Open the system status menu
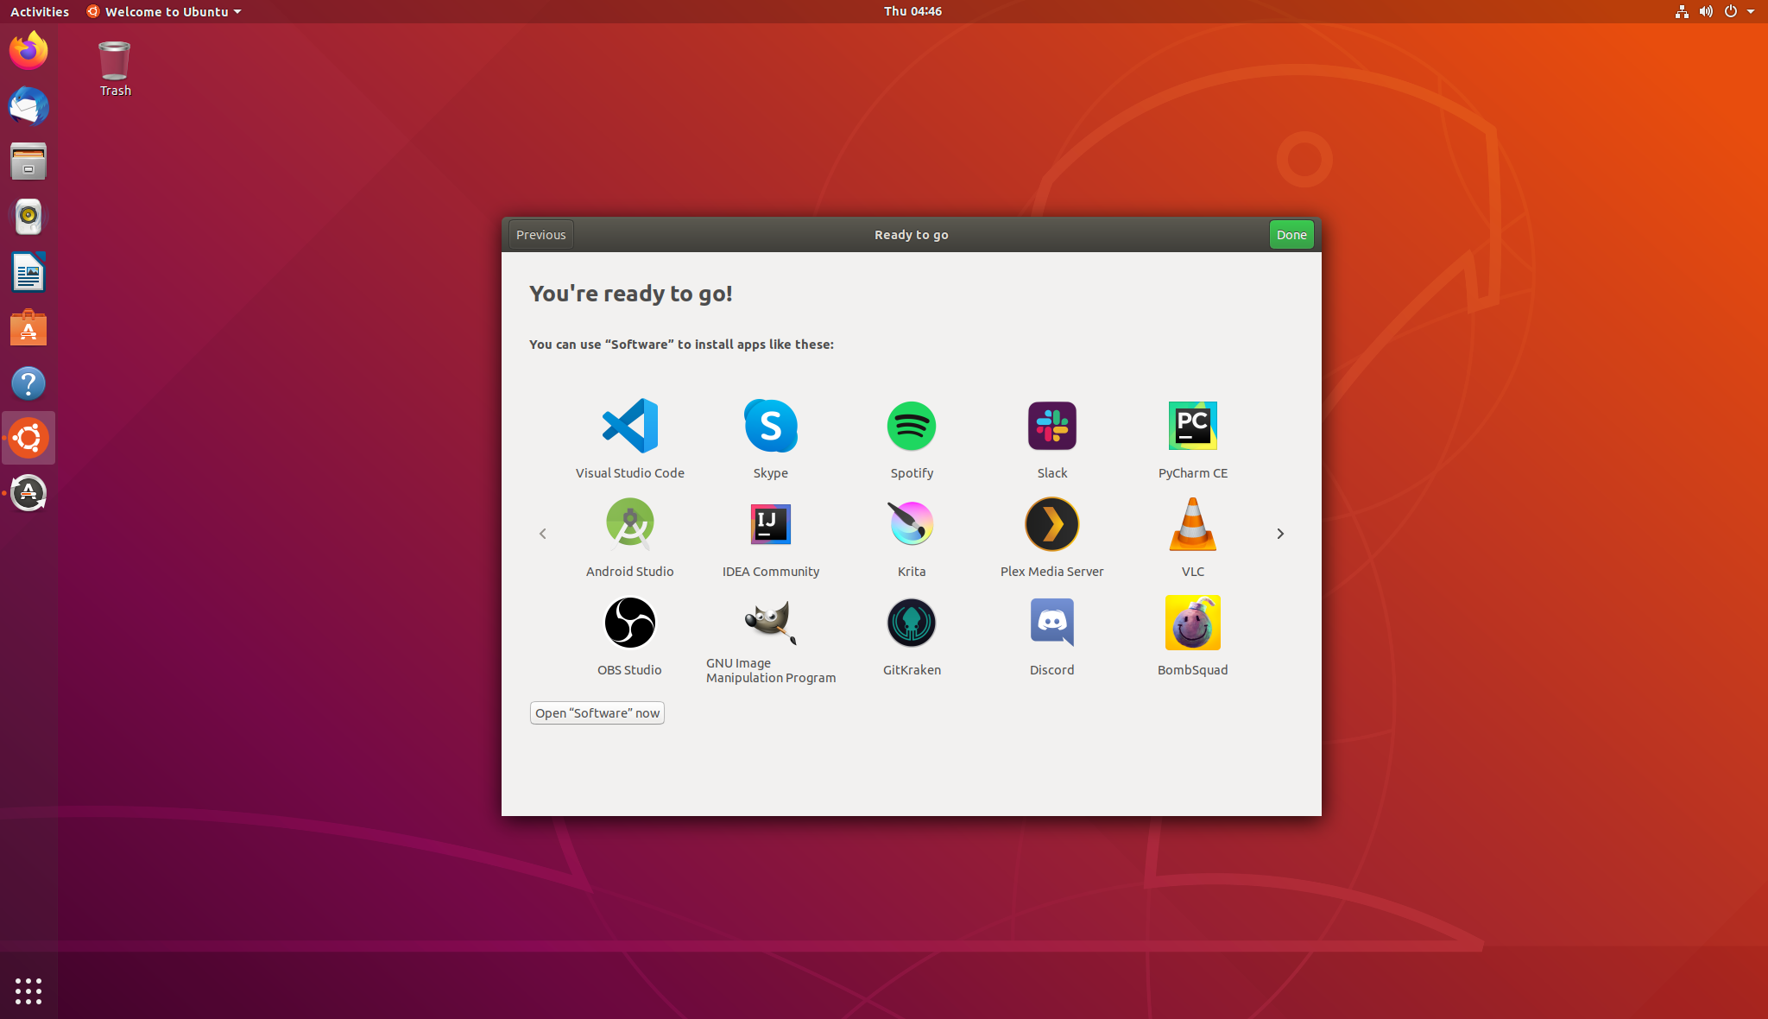The width and height of the screenshot is (1768, 1019). tap(1718, 11)
